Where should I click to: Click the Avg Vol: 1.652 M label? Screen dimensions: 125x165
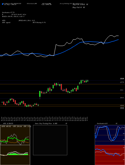(80, 4)
